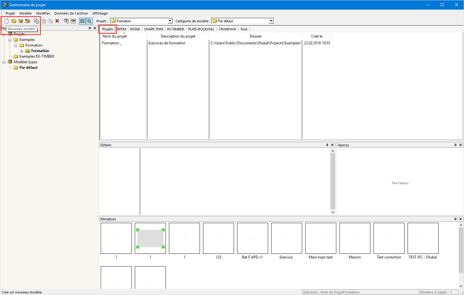Click the copy icon in the toolbar
Image resolution: width=464 pixels, height=295 pixels.
pos(37,21)
